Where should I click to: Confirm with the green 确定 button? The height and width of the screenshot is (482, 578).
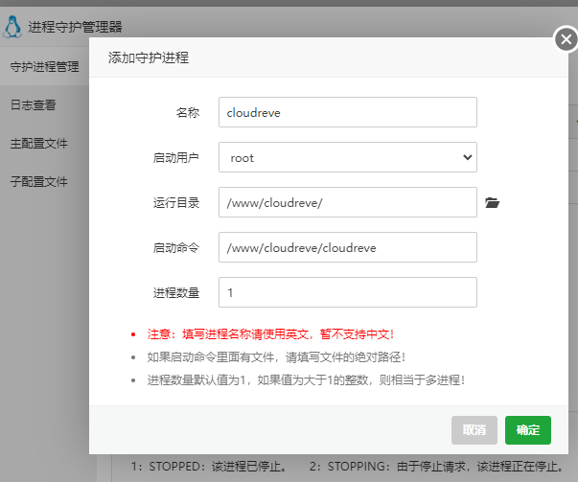[527, 430]
